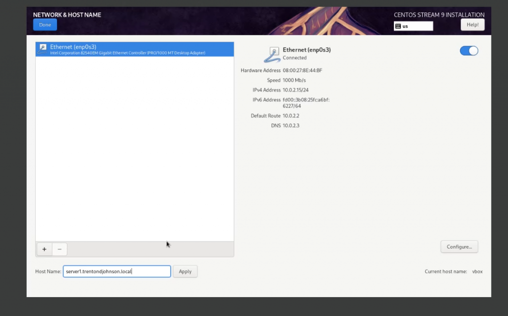This screenshot has width=508, height=316.
Task: Click the Intel Corporation 82540EM adapter description
Action: [127, 53]
